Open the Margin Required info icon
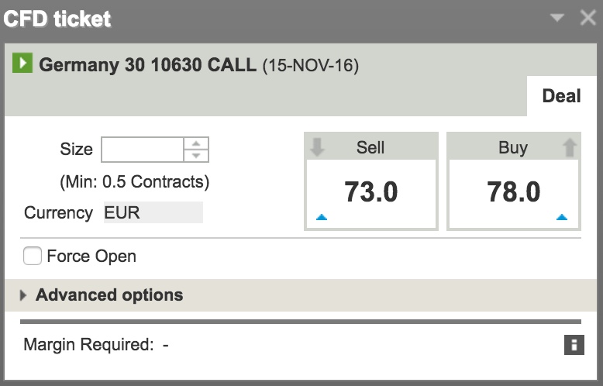 coord(574,345)
